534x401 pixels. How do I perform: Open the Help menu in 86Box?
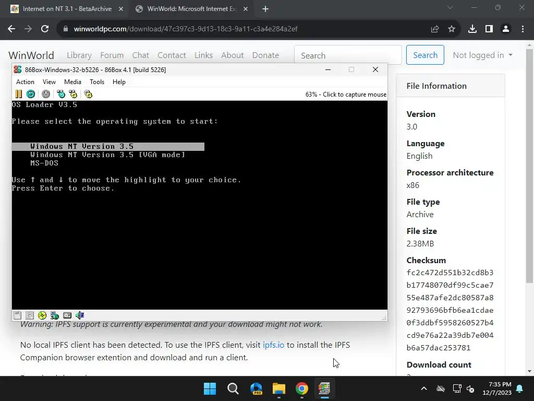(119, 82)
